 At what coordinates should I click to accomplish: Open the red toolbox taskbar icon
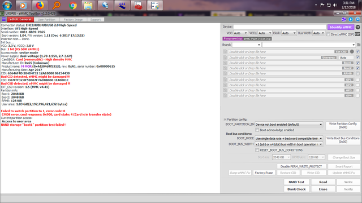pos(138,5)
